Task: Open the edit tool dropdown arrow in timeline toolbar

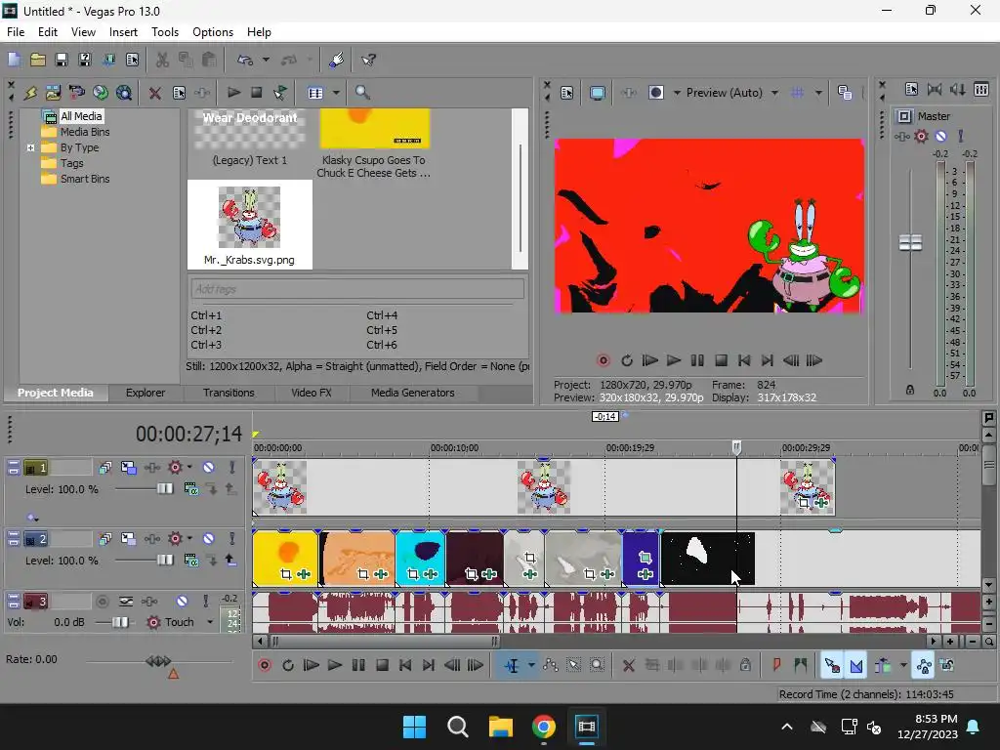Action: [531, 666]
